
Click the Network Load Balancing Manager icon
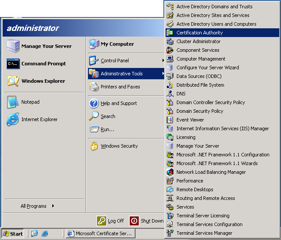[x=170, y=172]
